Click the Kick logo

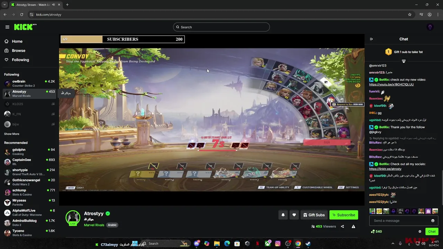25,27
